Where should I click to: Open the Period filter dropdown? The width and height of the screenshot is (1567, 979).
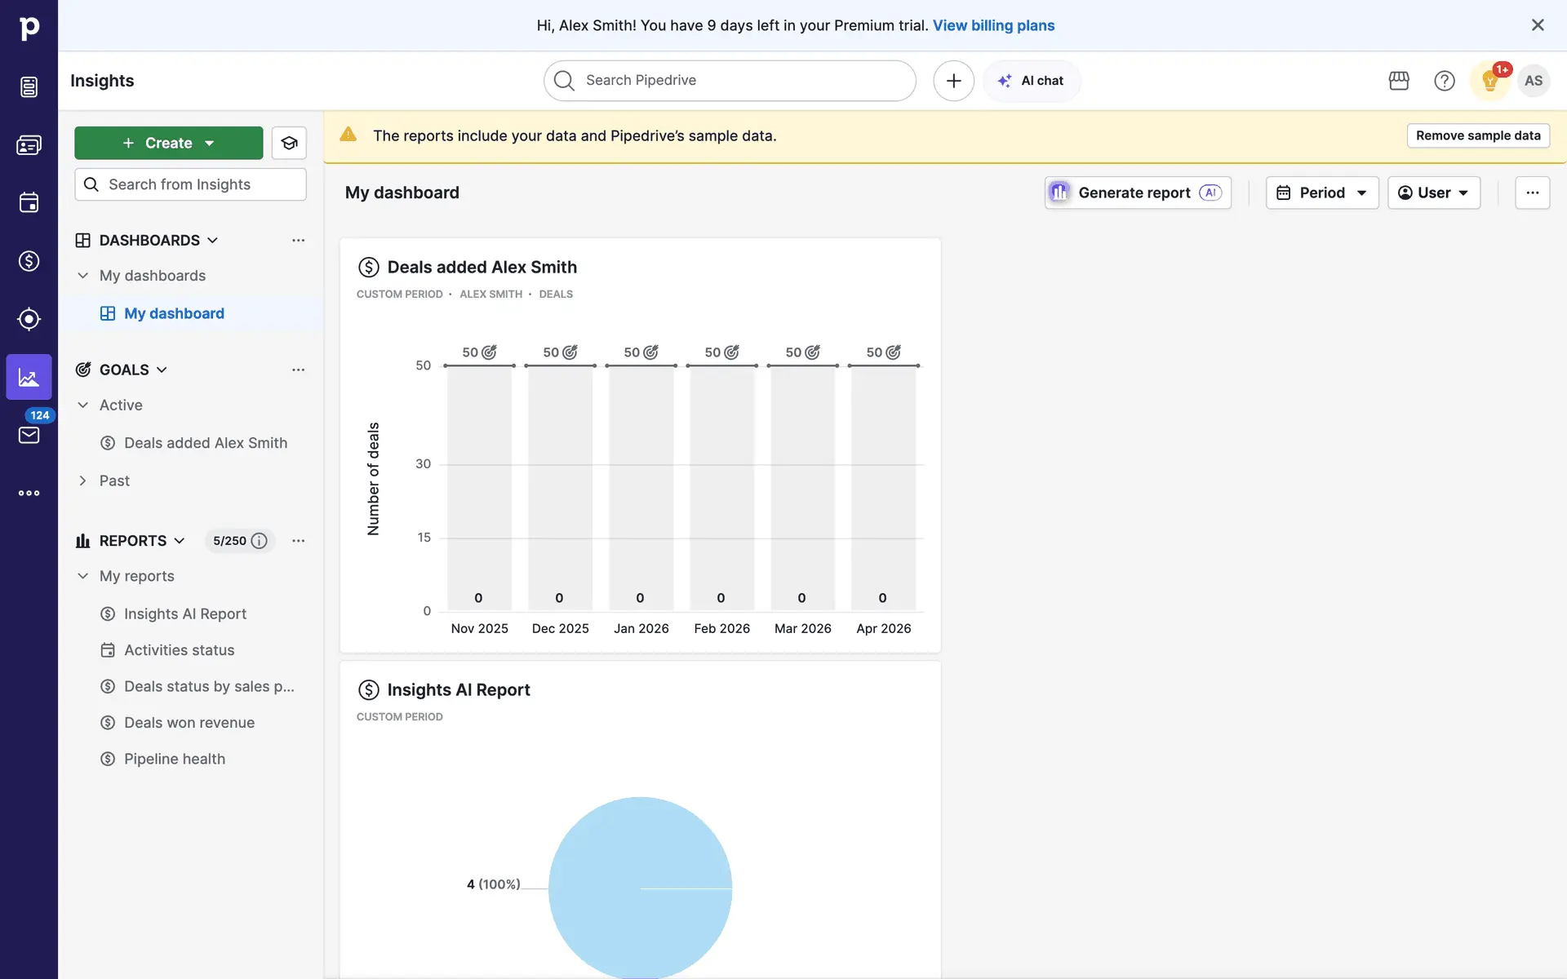coord(1321,193)
